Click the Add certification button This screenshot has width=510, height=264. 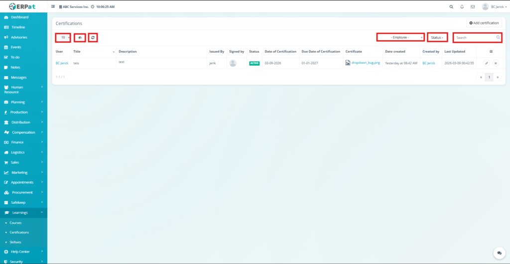(x=484, y=23)
